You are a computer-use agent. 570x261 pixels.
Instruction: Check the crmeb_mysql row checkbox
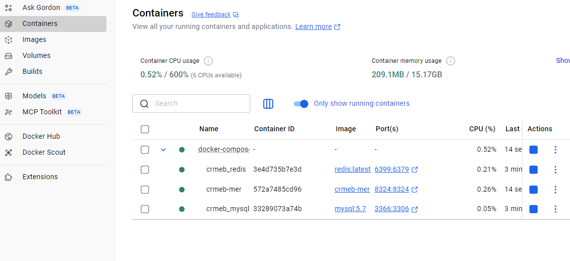point(145,209)
